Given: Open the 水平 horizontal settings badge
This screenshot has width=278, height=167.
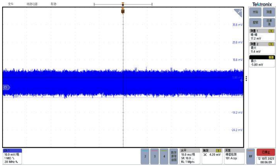Looking at the screenshot, I should pos(190,156).
